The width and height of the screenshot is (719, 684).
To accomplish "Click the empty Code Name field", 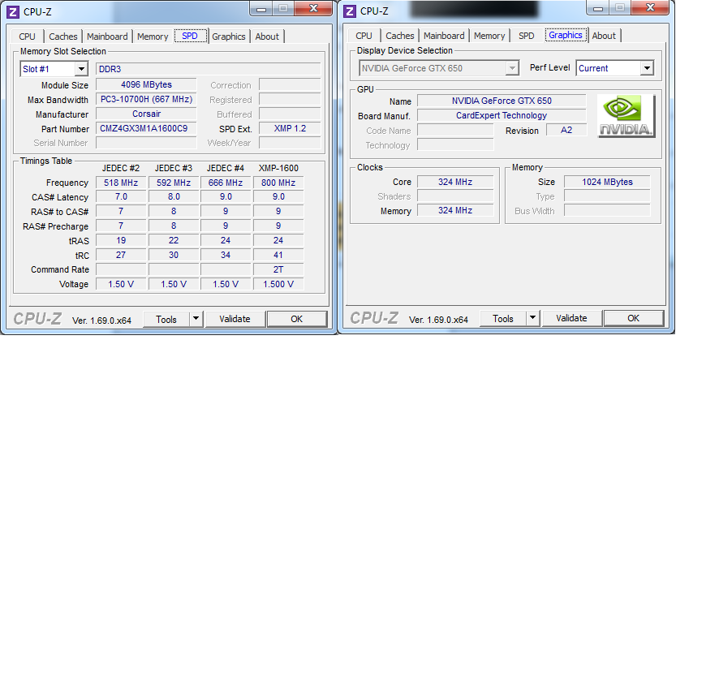I will tap(455, 131).
